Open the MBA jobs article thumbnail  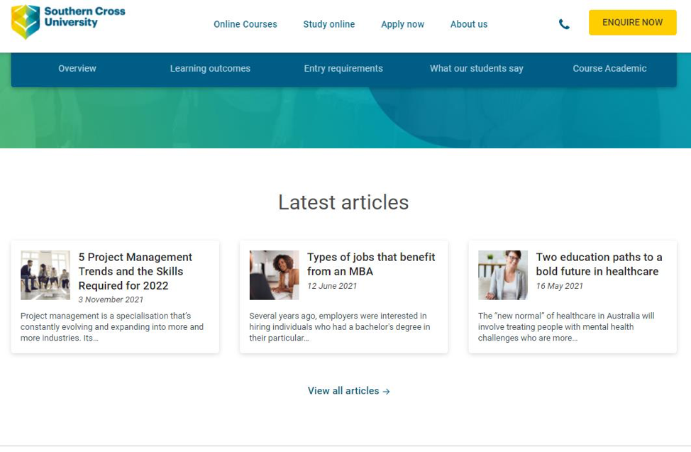pos(274,275)
